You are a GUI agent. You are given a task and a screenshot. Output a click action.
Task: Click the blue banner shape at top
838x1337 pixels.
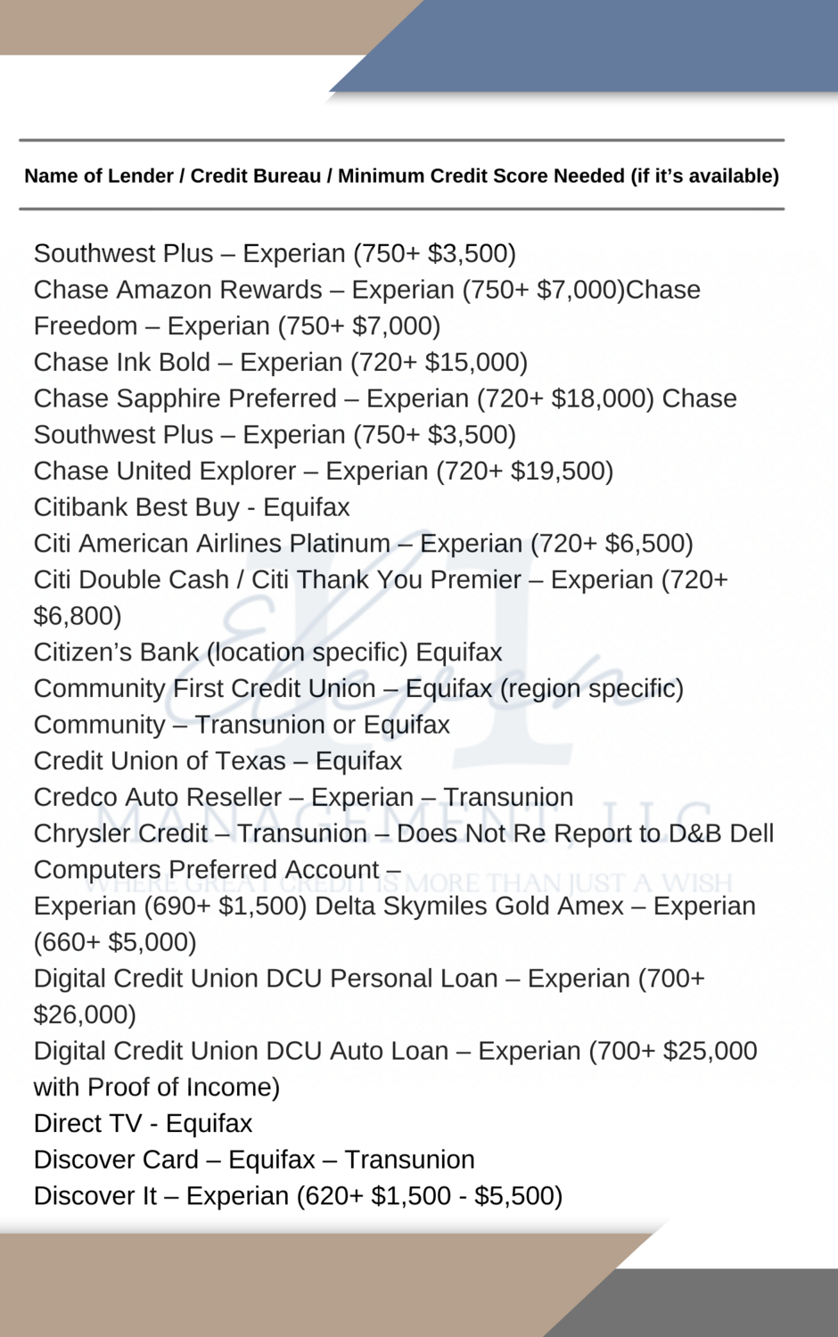[606, 45]
